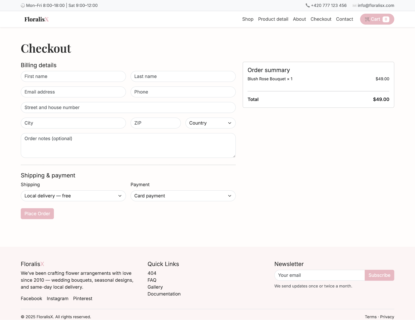415x320 pixels.
Task: Go to the Shop menu item
Action: pos(248,19)
